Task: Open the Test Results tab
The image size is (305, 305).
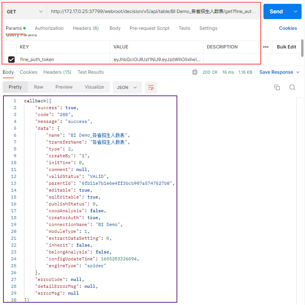Action: tap(90, 72)
